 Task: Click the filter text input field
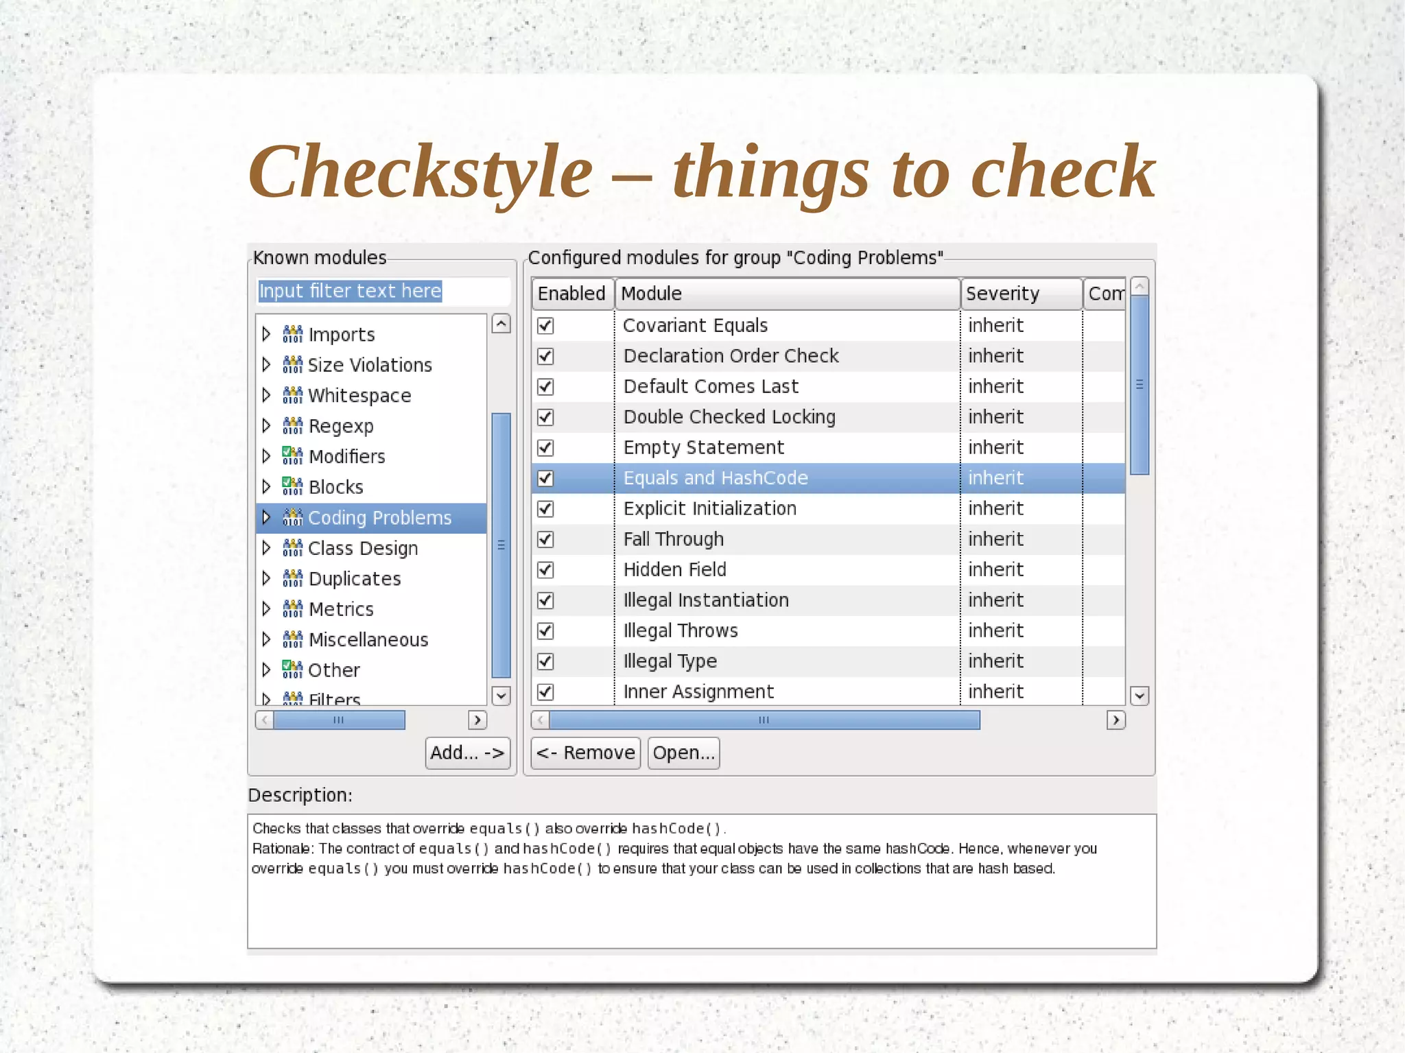383,291
